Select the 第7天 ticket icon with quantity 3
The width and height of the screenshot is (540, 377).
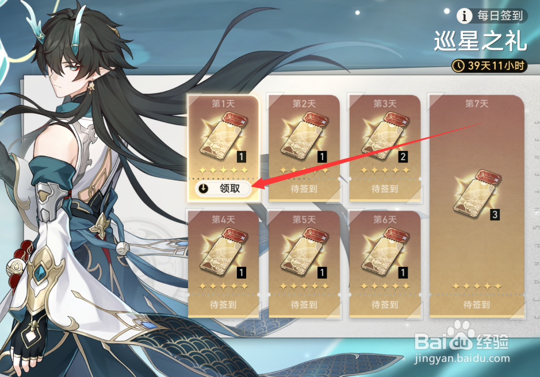click(477, 194)
